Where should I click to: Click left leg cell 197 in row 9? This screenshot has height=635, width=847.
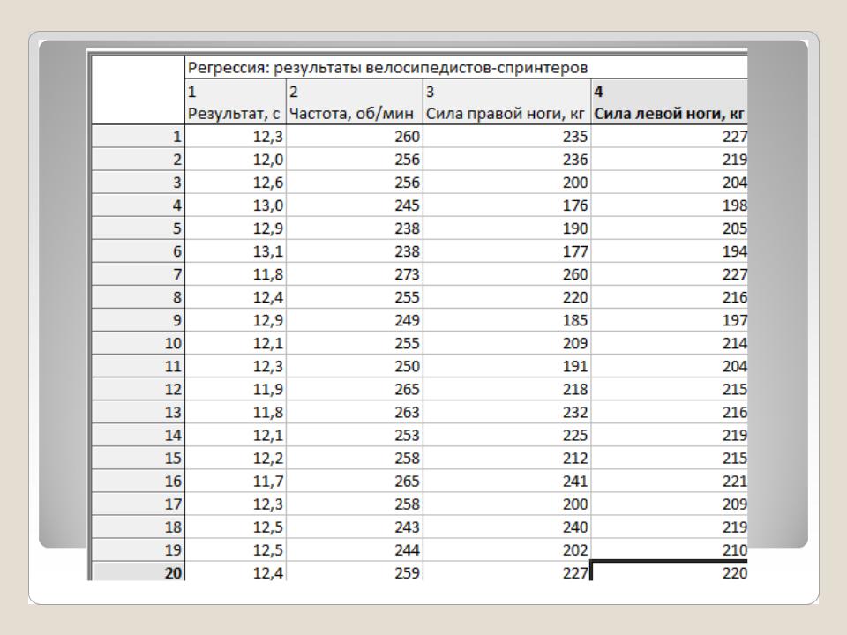(x=670, y=320)
